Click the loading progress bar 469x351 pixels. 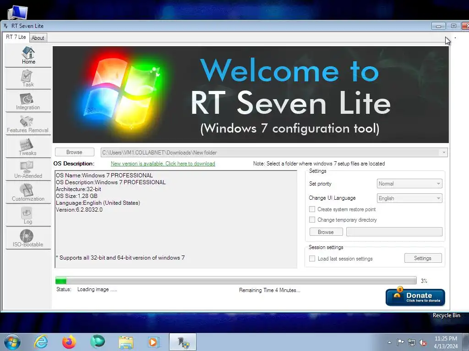(x=236, y=280)
